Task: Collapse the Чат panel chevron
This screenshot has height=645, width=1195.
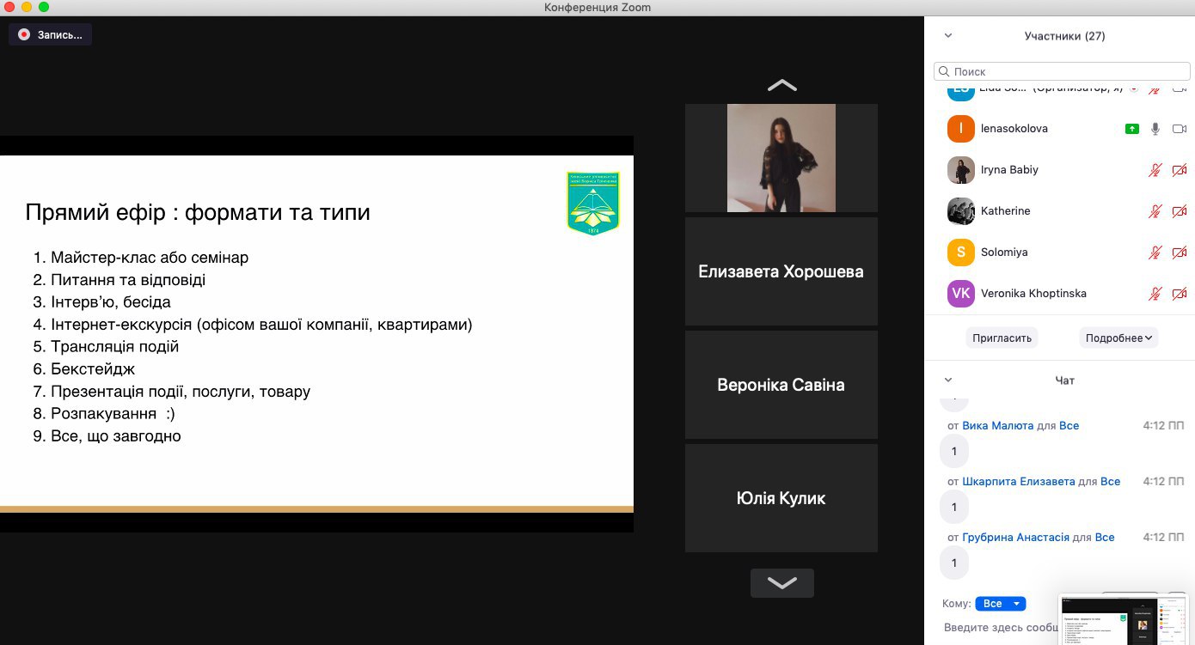Action: 948,380
